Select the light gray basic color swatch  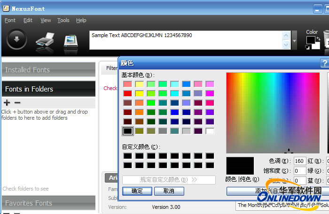point(186,131)
